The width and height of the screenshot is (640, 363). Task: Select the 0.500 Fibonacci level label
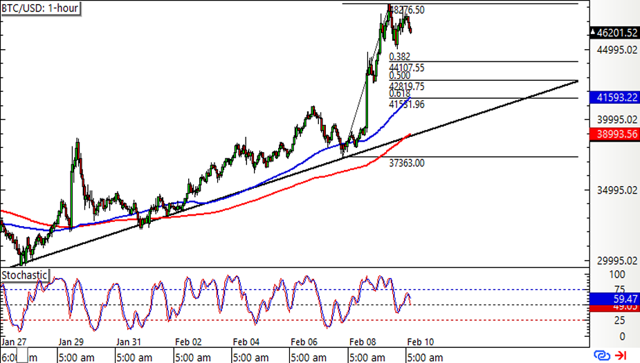[x=400, y=75]
